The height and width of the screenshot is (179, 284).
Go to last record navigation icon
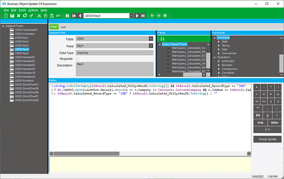143,16
